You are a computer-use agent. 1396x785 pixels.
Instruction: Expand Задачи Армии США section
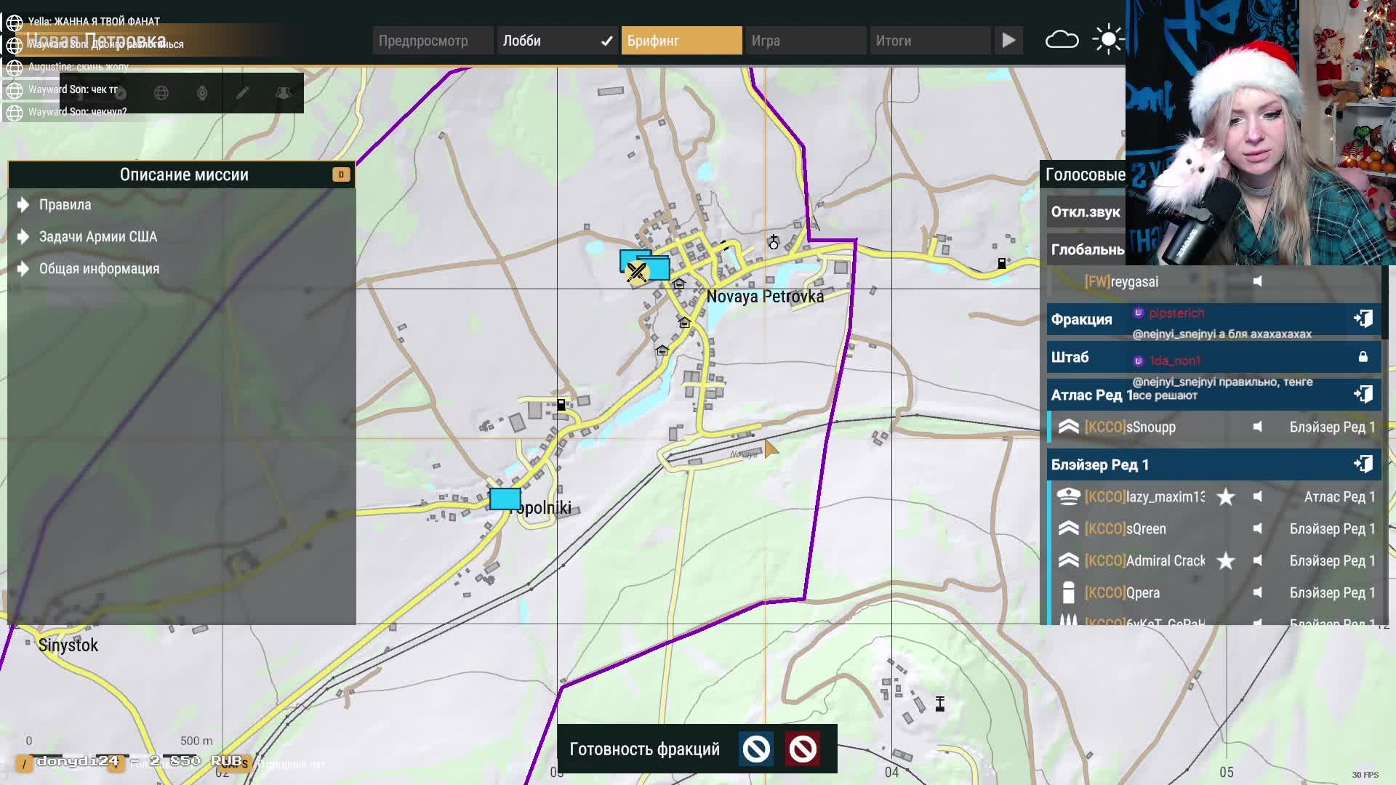click(x=97, y=237)
